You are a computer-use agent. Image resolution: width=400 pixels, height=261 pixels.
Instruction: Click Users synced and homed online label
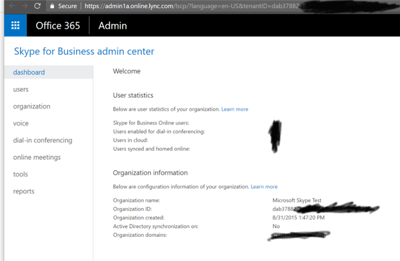pos(152,149)
